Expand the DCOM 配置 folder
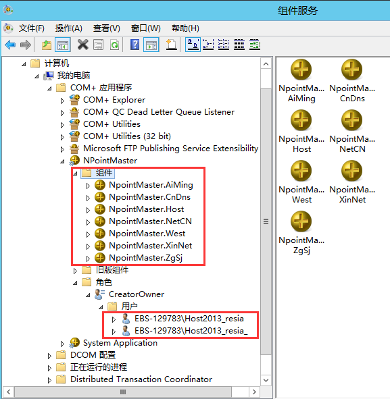The height and width of the screenshot is (399, 390). [x=49, y=356]
